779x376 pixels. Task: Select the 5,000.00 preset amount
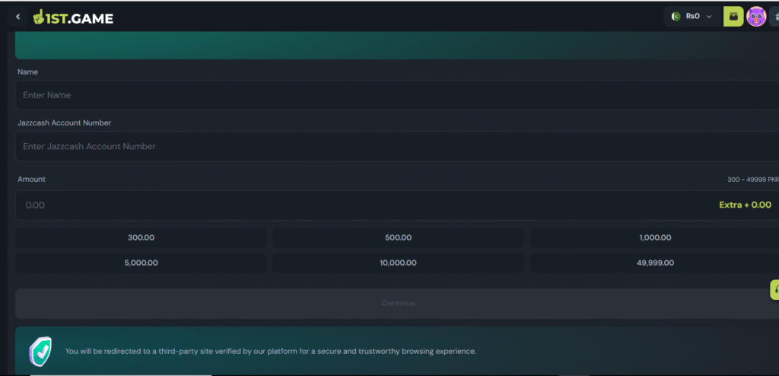141,263
